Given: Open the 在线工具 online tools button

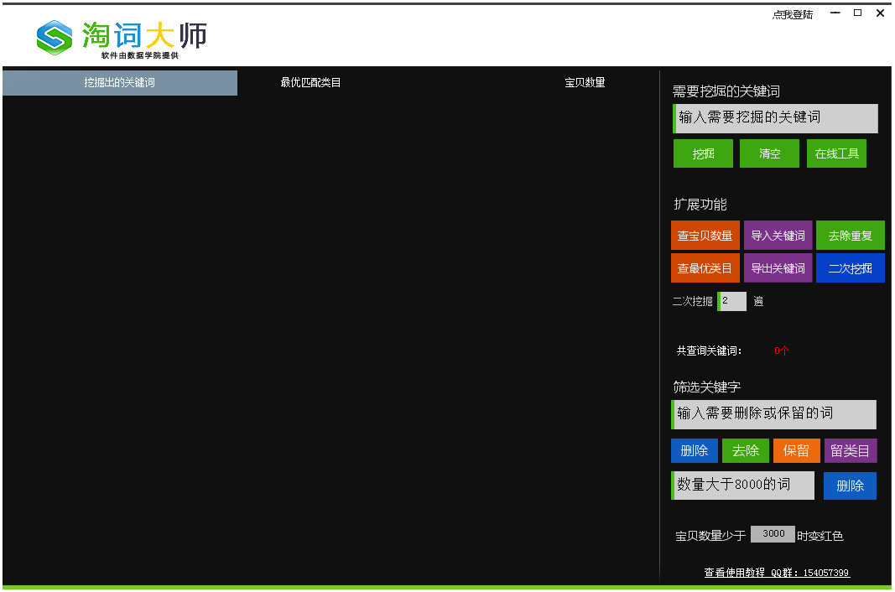Looking at the screenshot, I should pos(836,153).
